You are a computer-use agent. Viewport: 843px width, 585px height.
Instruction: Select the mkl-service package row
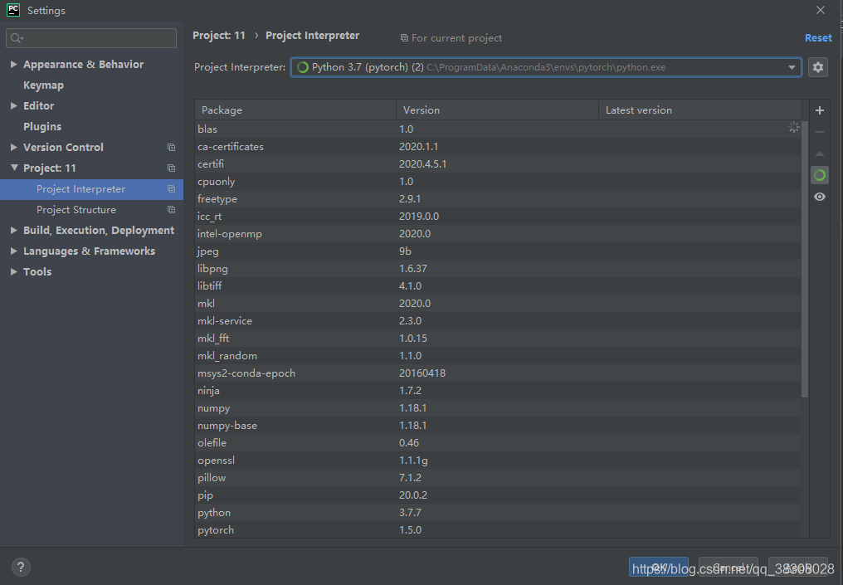pos(498,321)
